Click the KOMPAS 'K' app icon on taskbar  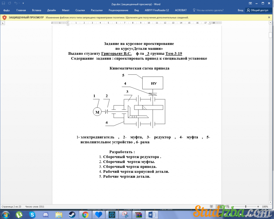point(112,215)
